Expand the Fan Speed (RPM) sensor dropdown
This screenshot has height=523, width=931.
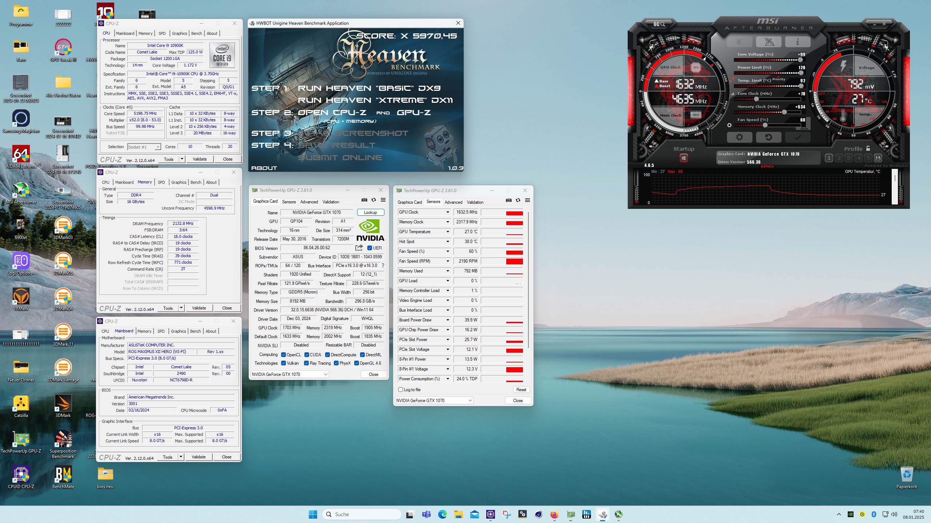pyautogui.click(x=448, y=261)
